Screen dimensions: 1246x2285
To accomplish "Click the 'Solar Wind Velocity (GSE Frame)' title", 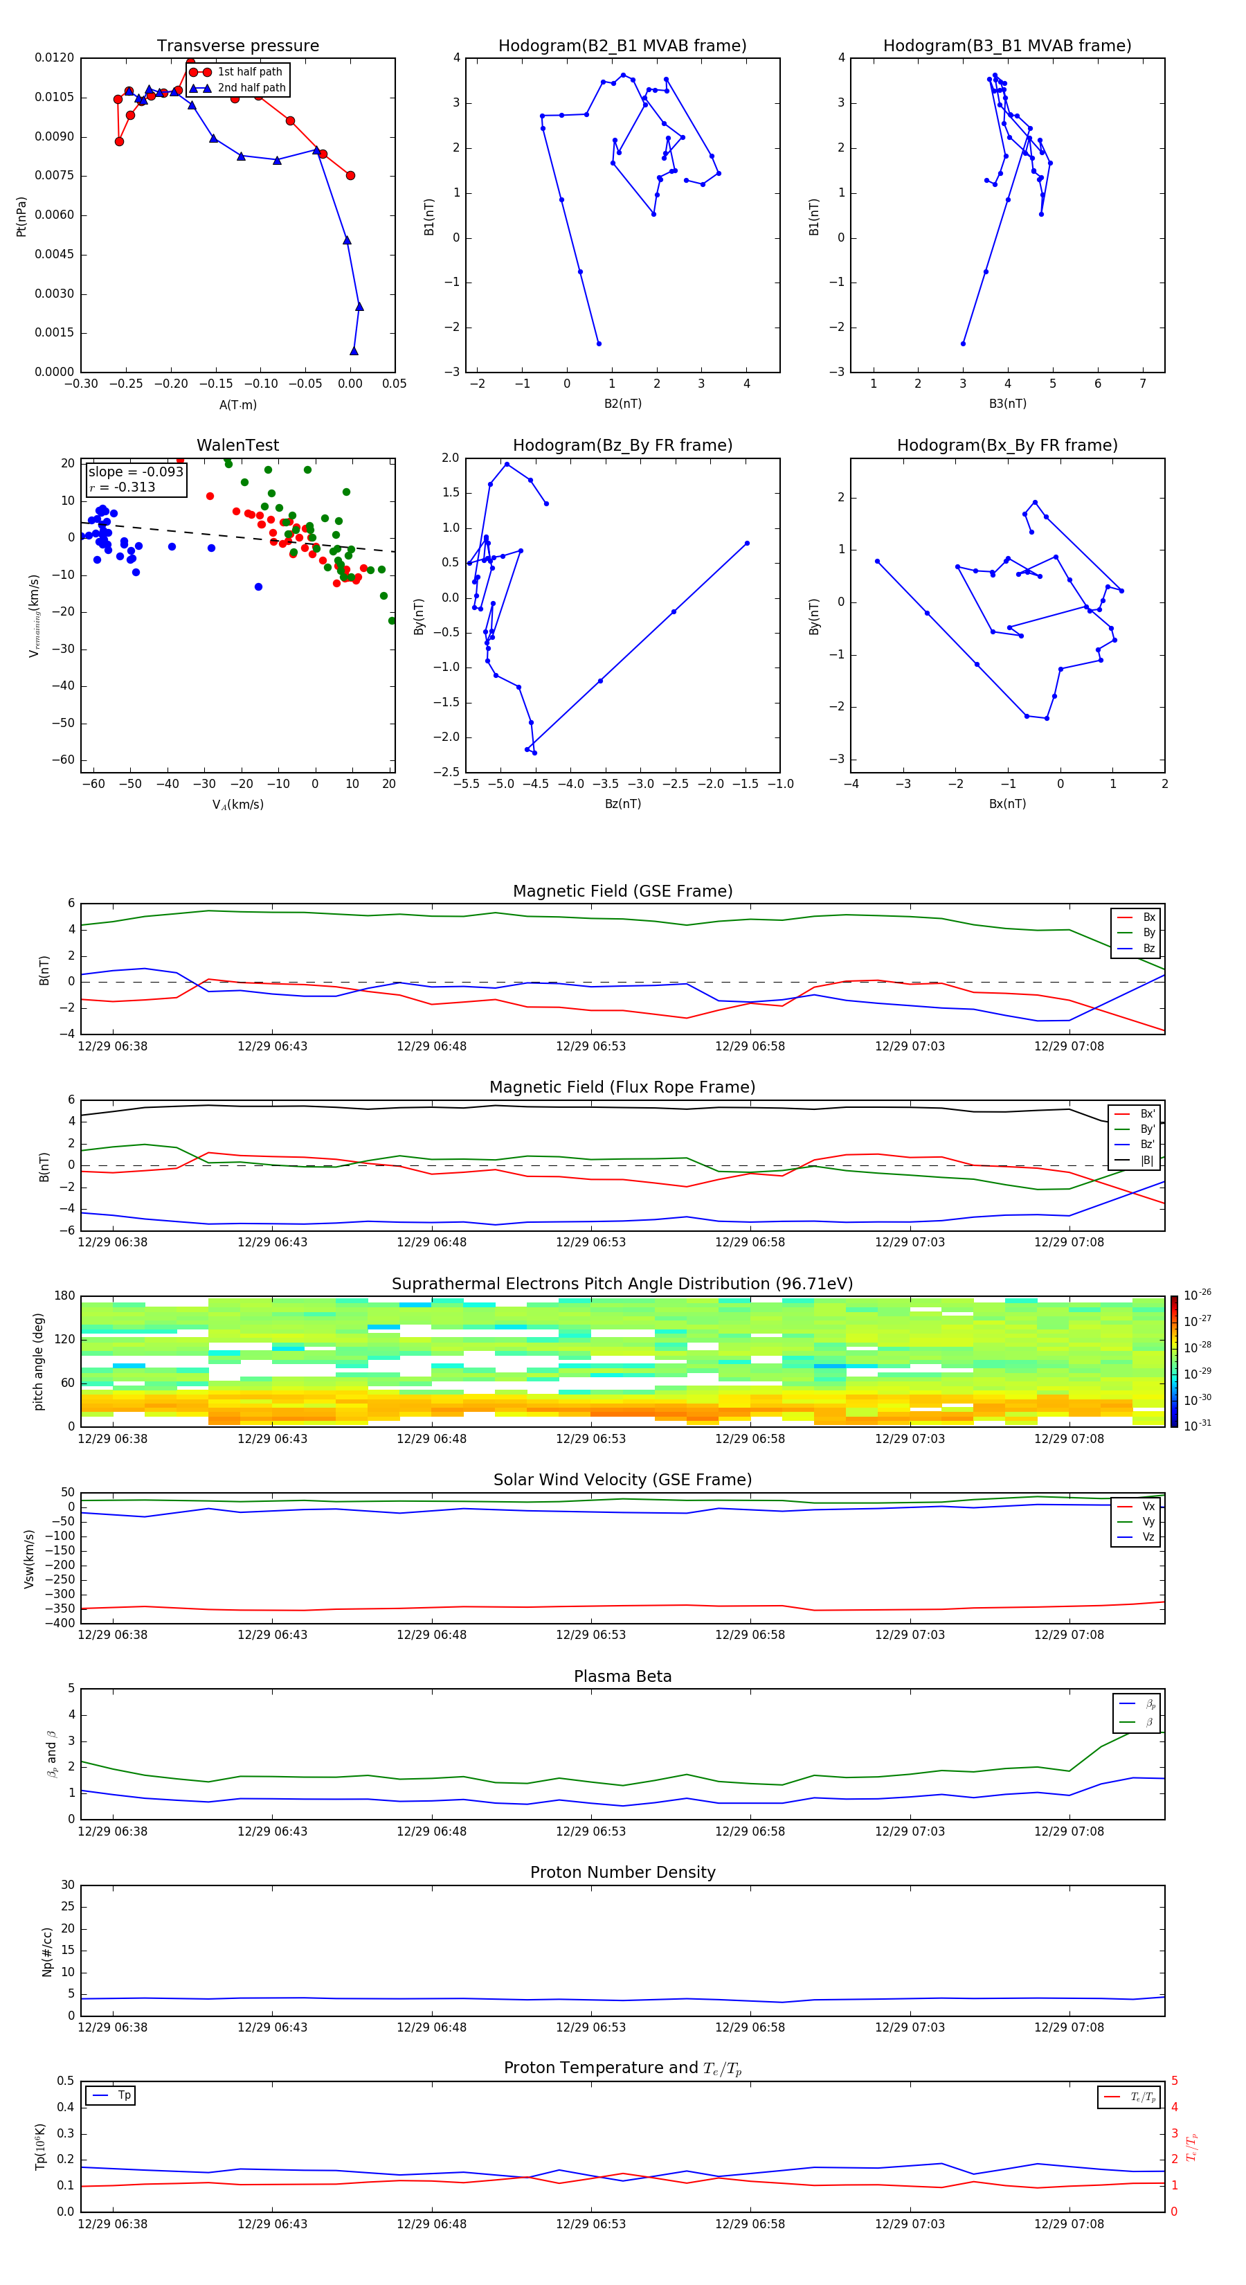I will (x=622, y=1480).
